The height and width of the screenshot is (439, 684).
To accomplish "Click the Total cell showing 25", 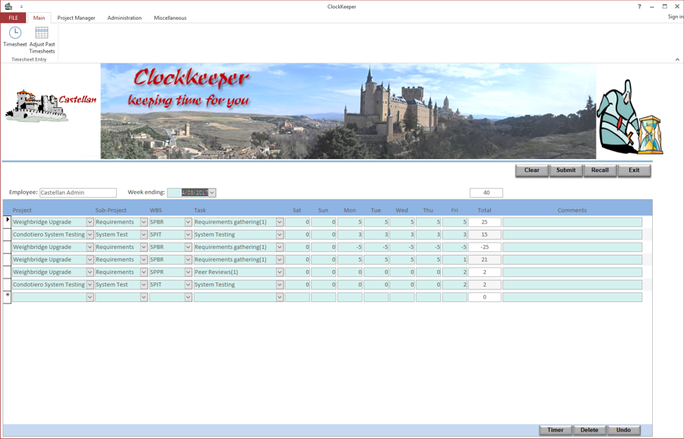I will coord(485,222).
